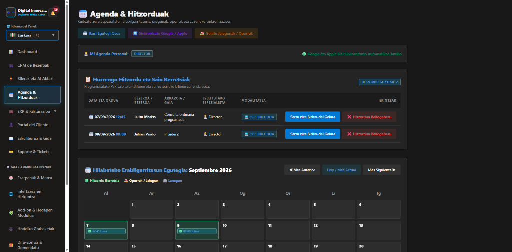Click the Luisa Marisa client name
The height and width of the screenshot is (252, 512).
coord(145,117)
